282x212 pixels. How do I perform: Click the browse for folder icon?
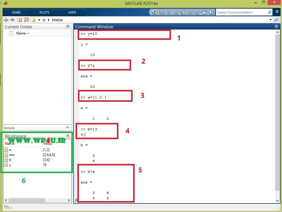[26, 20]
